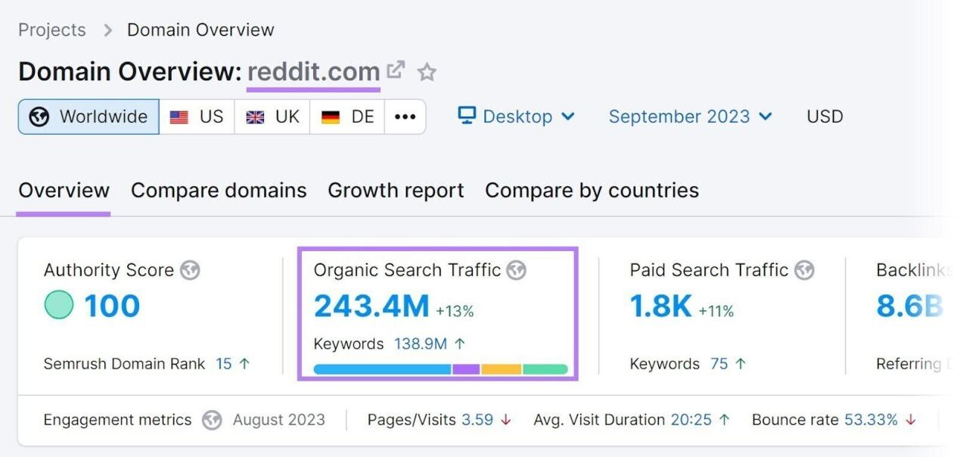Go to Projects breadcrumb link
Screen dimensions: 960x457
[x=52, y=30]
